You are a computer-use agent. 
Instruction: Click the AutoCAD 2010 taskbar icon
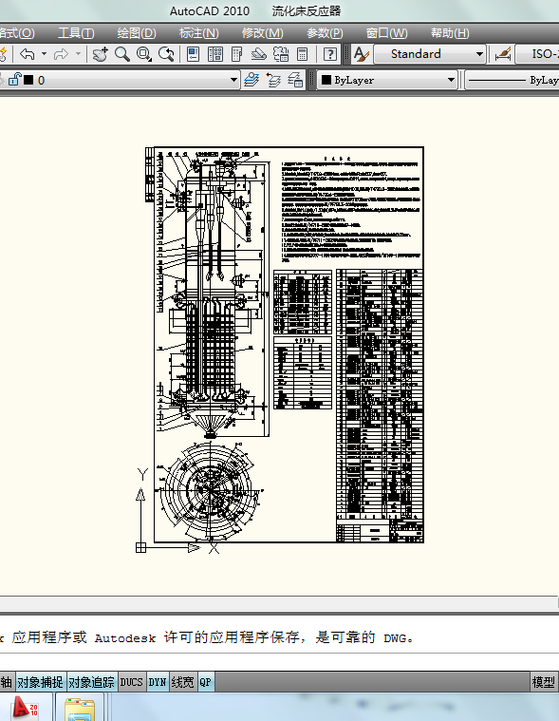[26, 707]
